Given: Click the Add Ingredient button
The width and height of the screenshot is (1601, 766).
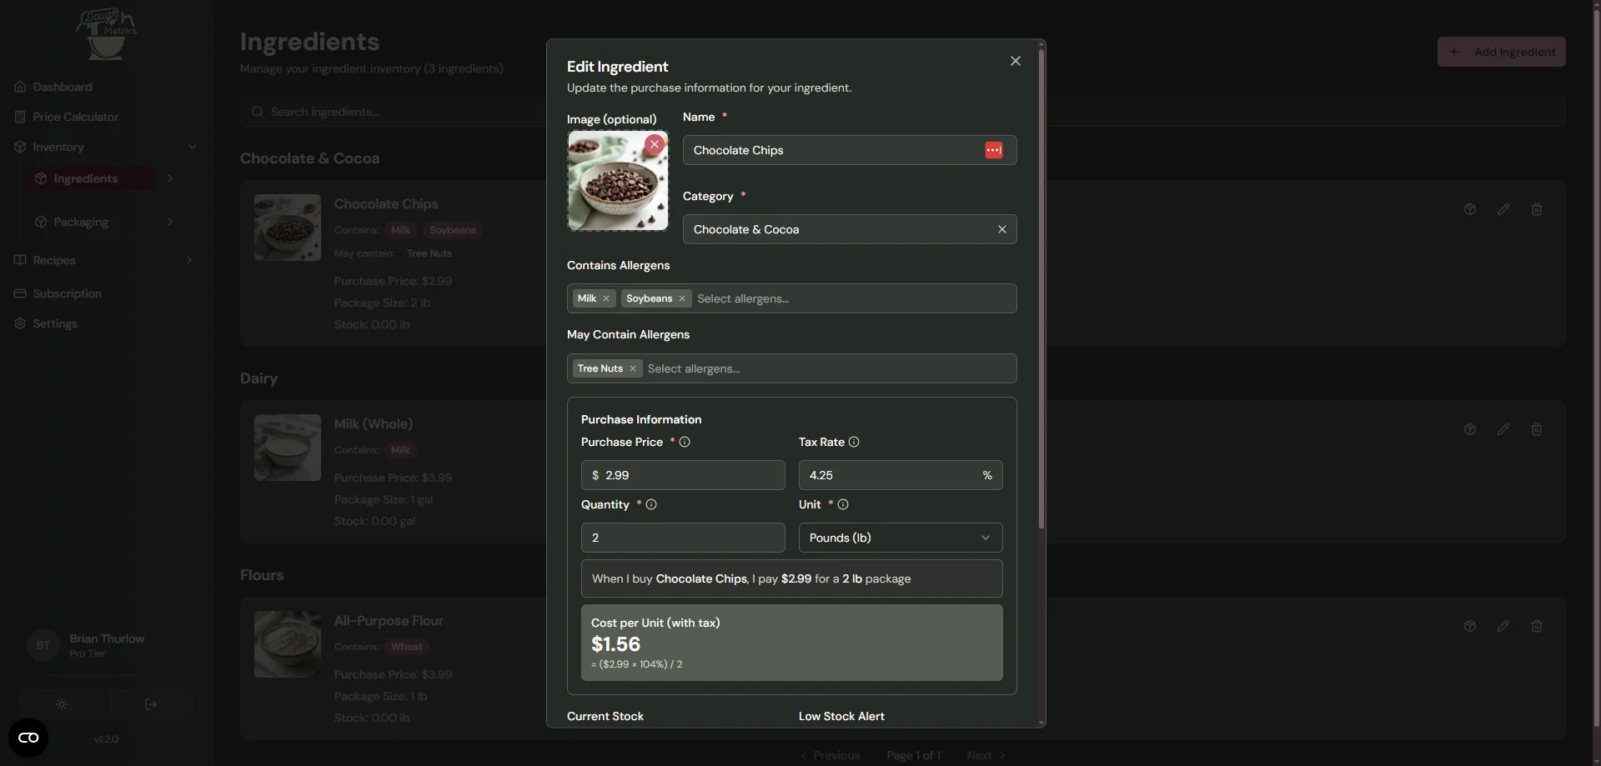Looking at the screenshot, I should [1501, 52].
